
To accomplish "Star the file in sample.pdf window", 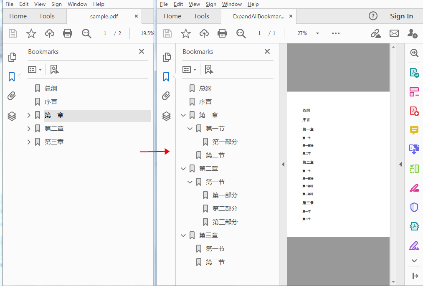I will (x=31, y=33).
